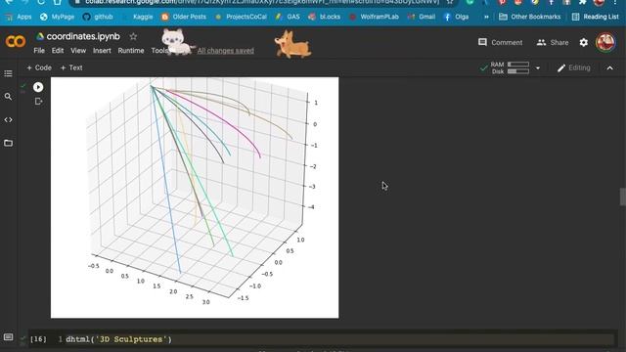The image size is (626, 352).
Task: Add a new Code cell
Action: coord(39,67)
